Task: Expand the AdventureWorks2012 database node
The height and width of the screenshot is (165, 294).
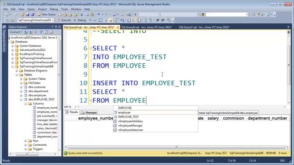Action: 12,50
